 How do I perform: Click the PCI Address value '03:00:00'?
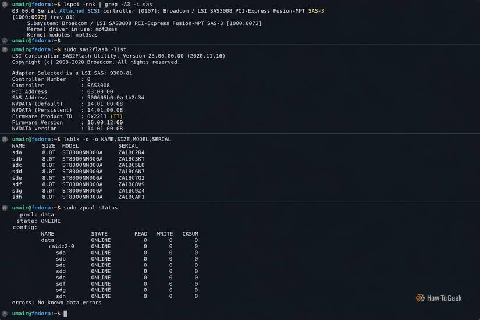pyautogui.click(x=100, y=91)
